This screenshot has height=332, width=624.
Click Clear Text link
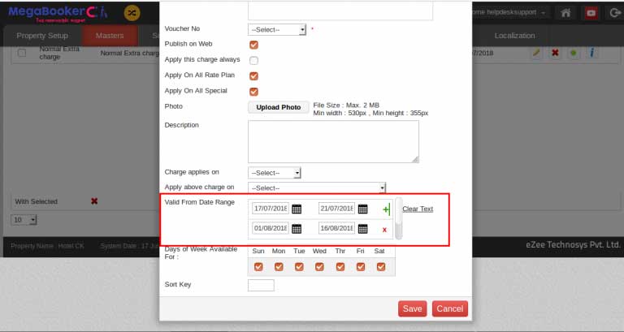tap(418, 209)
